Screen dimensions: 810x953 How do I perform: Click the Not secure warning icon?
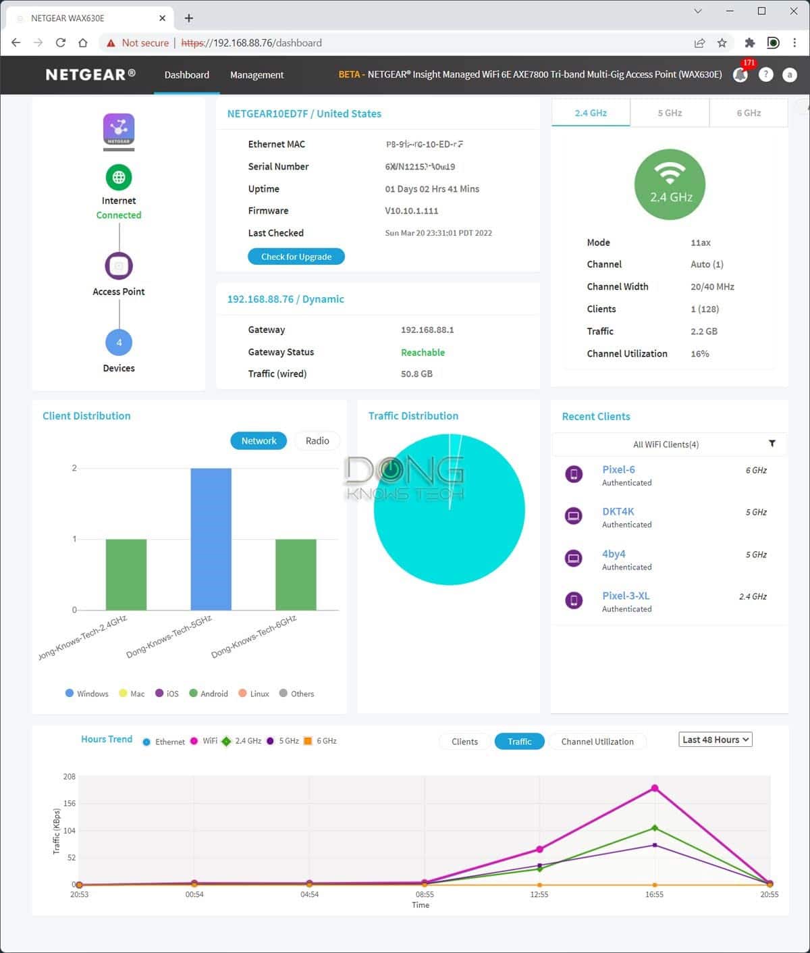[111, 43]
